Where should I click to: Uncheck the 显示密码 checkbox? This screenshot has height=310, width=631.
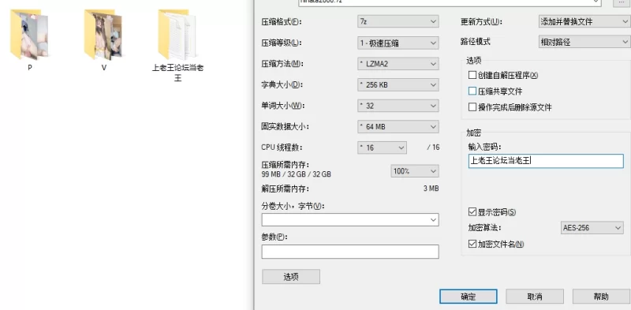[x=472, y=212]
